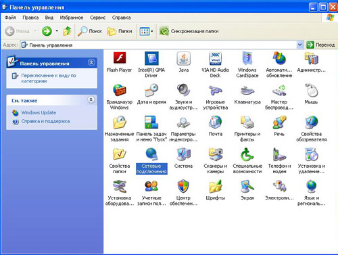The height and width of the screenshot is (255, 338).
Task: Open the Почта icon
Action: tap(215, 122)
